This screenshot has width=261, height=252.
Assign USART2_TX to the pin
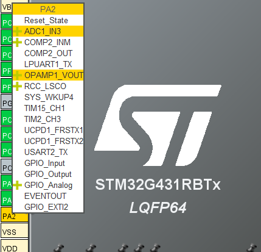pos(48,152)
